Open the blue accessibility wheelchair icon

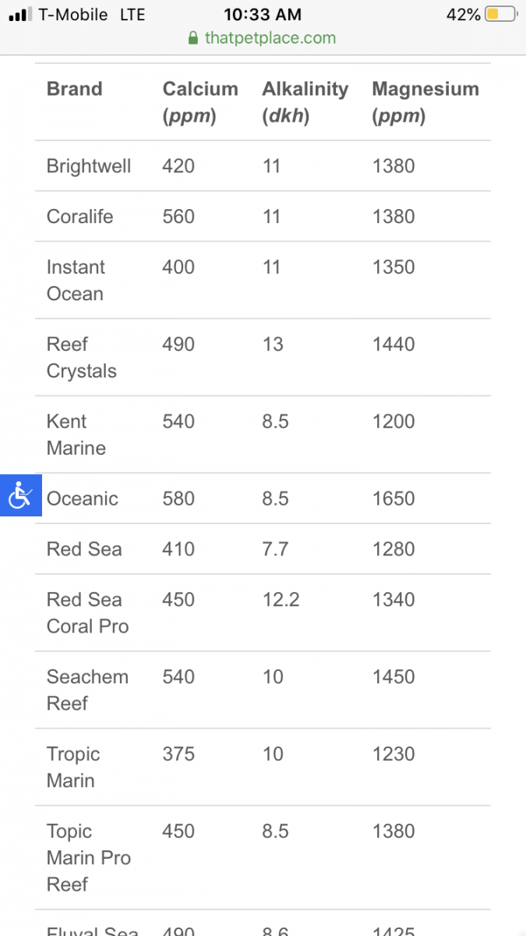click(20, 495)
